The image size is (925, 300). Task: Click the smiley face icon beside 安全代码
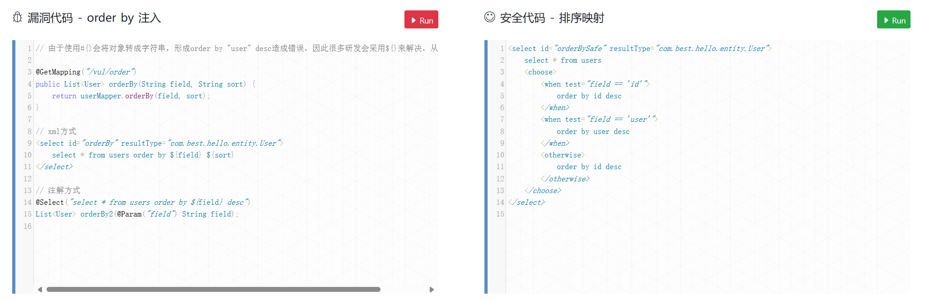pyautogui.click(x=489, y=17)
